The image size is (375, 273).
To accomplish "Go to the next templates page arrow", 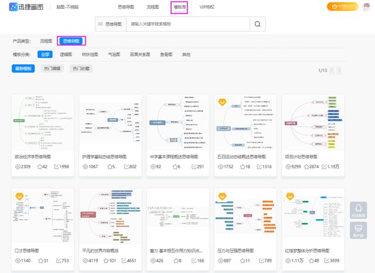I will (x=339, y=70).
